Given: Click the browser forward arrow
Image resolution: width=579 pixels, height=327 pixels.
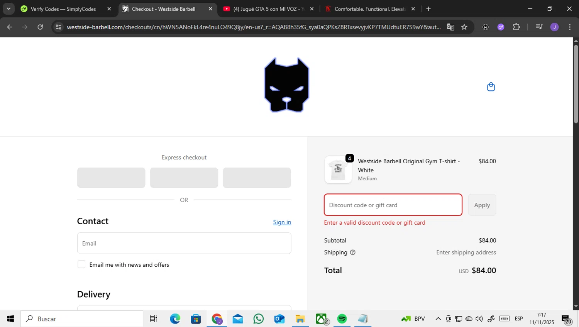Looking at the screenshot, I should click(x=25, y=27).
